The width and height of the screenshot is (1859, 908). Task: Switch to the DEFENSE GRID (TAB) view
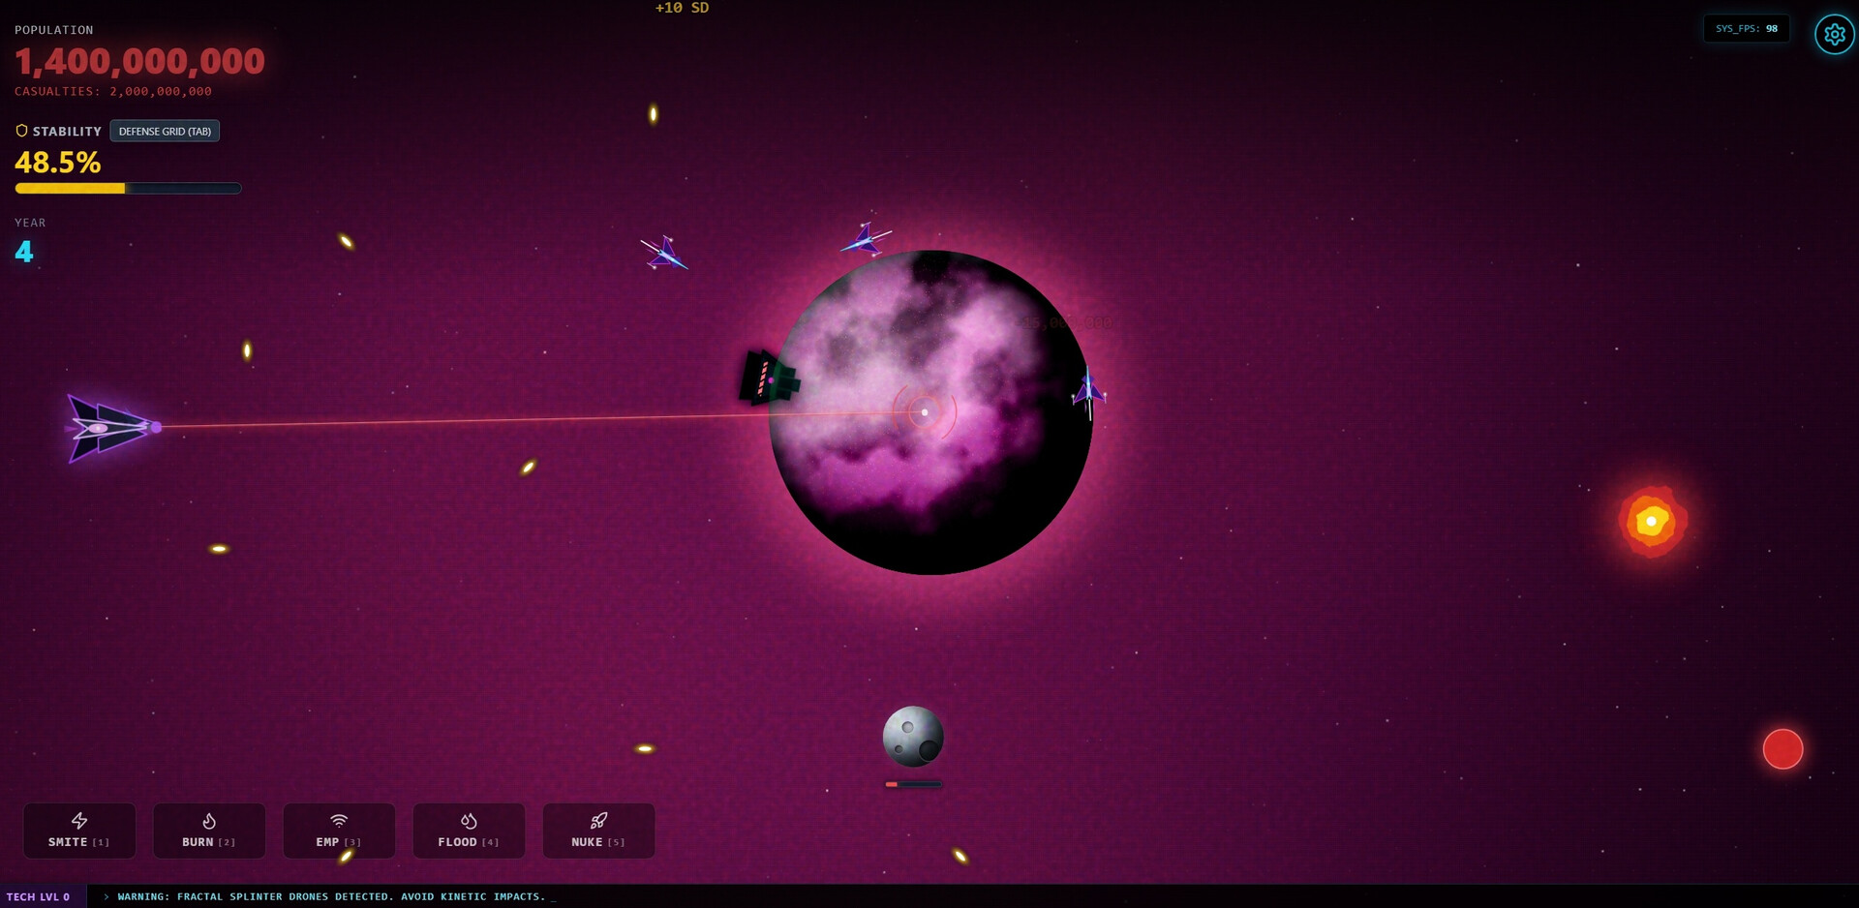tap(165, 131)
